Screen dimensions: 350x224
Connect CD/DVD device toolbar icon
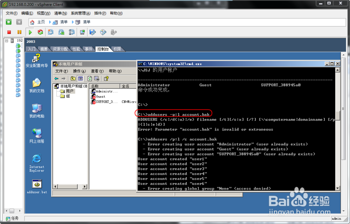coord(103,32)
